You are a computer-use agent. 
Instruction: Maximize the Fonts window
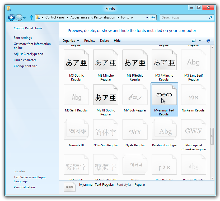(x=199, y=8)
